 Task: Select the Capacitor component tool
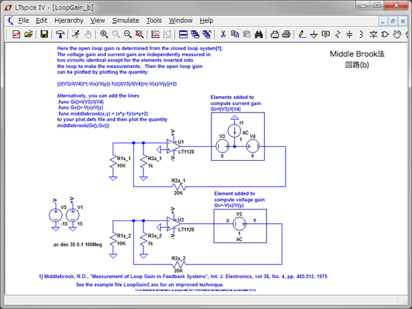coord(349,34)
